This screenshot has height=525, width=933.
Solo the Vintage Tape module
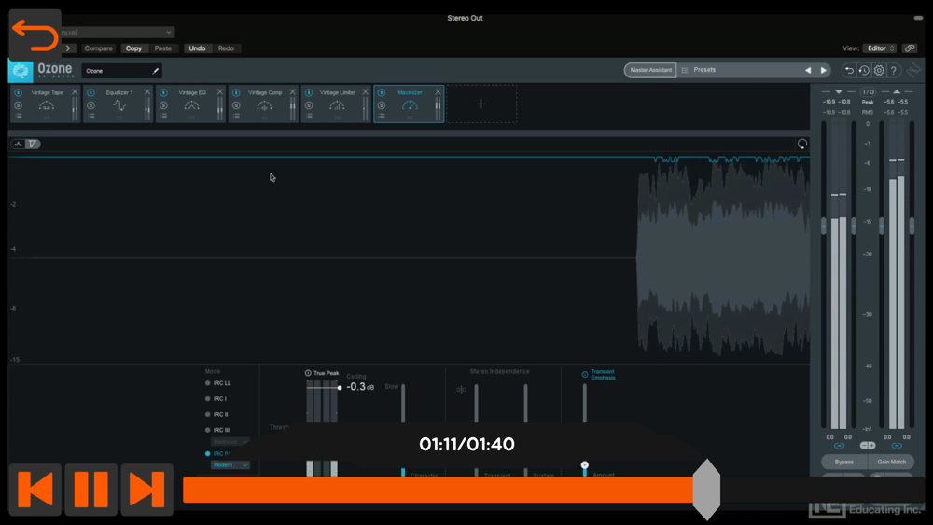[x=19, y=105]
